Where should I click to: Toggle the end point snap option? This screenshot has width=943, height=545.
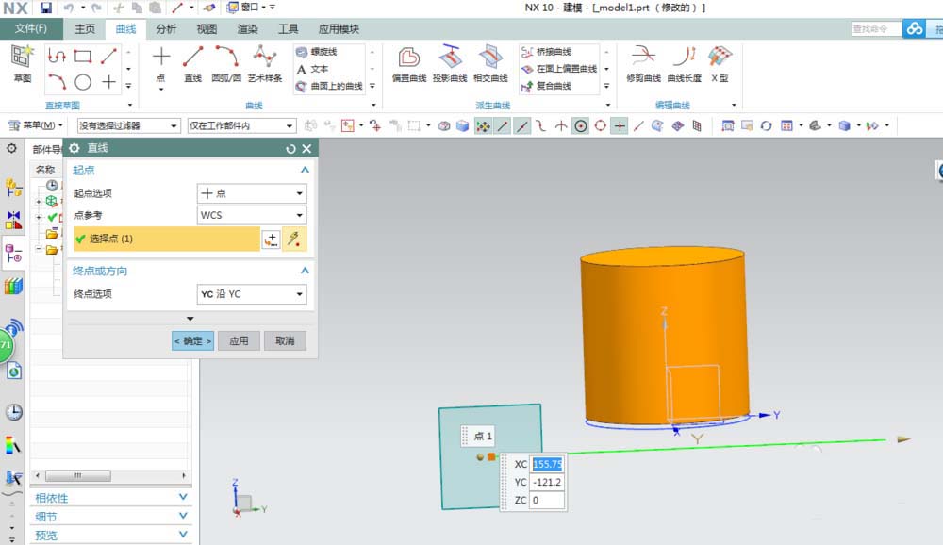point(503,125)
